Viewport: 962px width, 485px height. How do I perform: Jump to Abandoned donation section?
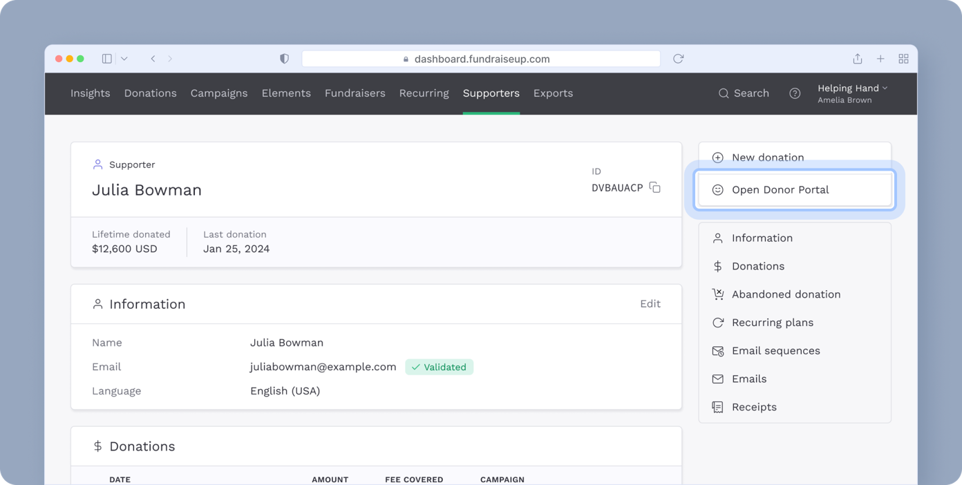[786, 294]
